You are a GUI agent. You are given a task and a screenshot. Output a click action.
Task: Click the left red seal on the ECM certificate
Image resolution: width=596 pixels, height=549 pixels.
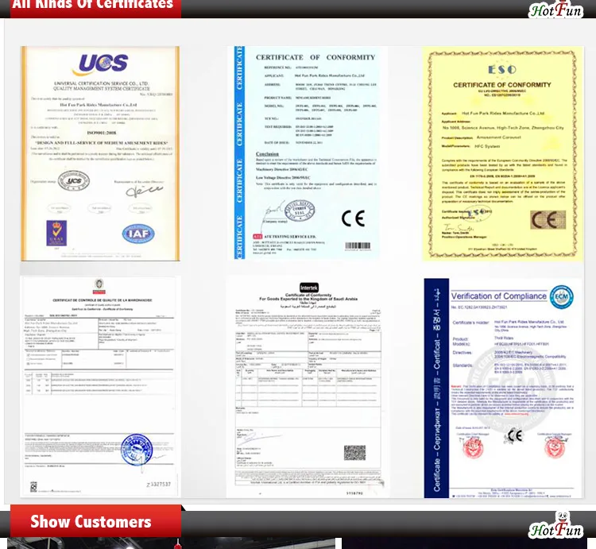(473, 447)
